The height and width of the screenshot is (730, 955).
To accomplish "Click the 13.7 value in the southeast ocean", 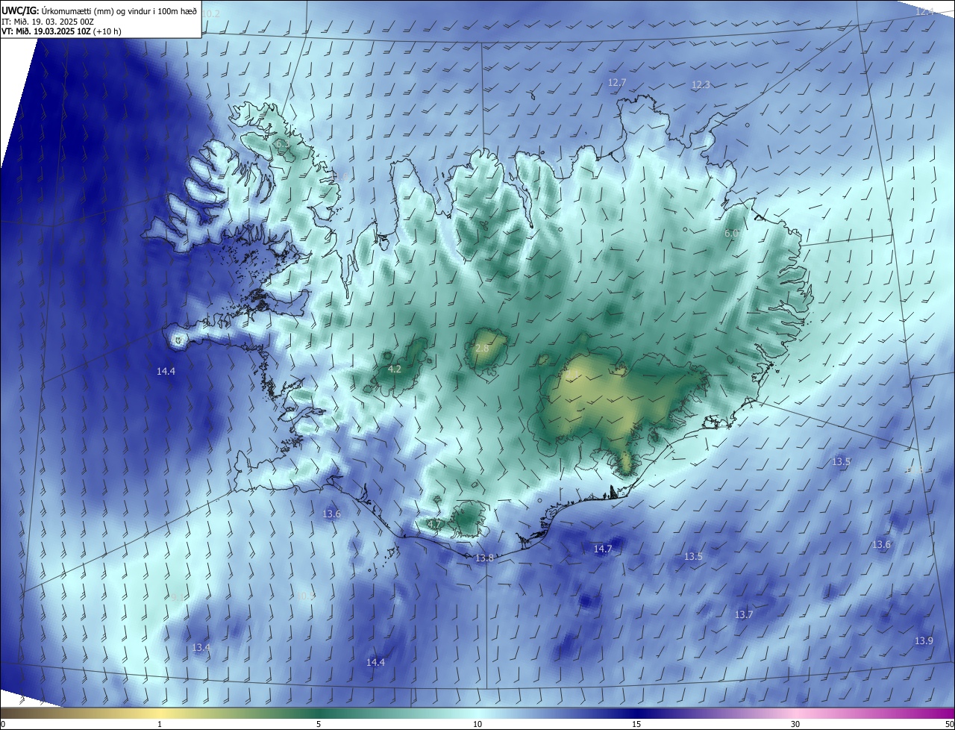I will tap(744, 614).
